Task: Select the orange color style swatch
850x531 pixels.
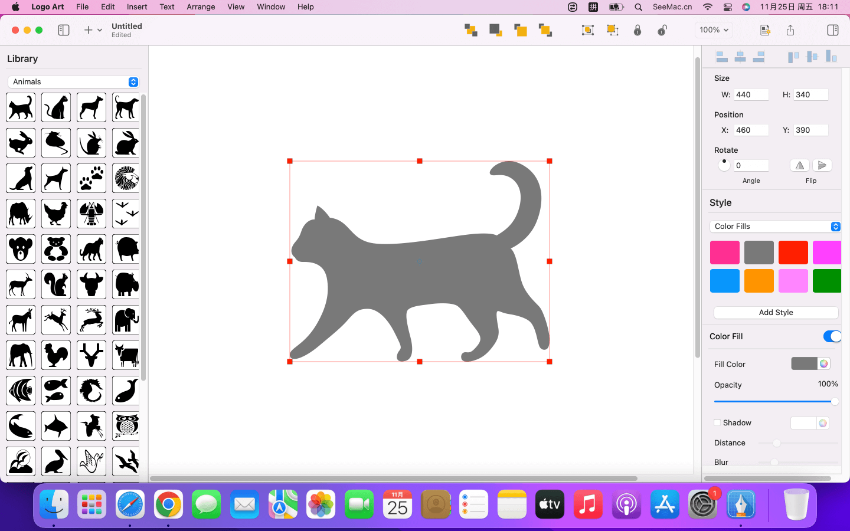Action: pos(759,281)
